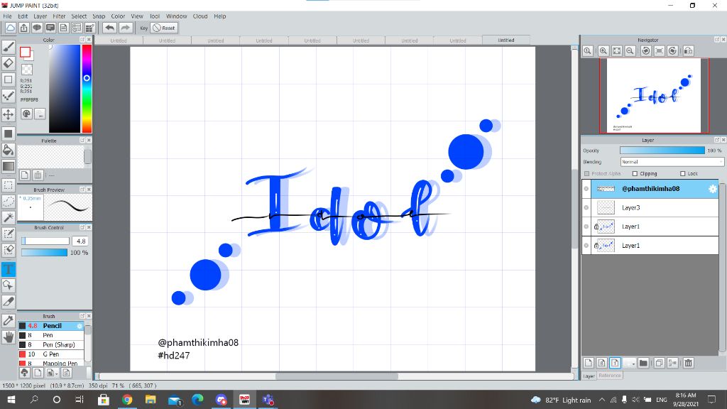Toggle the Protect Alpha checkbox
Screen dimensions: 727x409
click(586, 173)
